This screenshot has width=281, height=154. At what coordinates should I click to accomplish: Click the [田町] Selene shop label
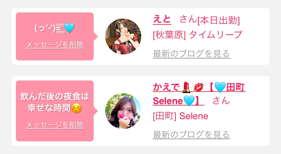[x=180, y=116]
